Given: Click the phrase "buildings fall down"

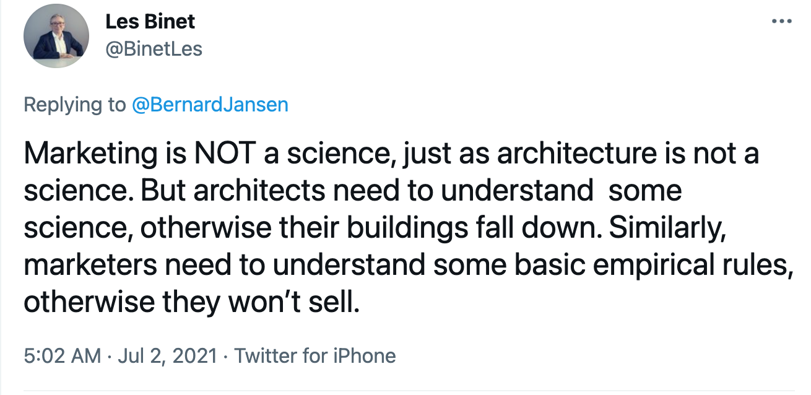Looking at the screenshot, I should click(x=474, y=228).
